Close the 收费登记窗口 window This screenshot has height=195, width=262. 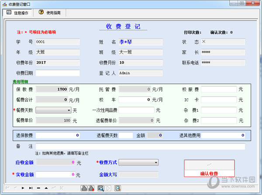(x=253, y=3)
